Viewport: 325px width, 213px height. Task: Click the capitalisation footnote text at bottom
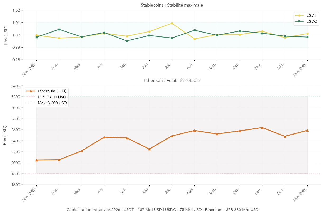(162, 210)
